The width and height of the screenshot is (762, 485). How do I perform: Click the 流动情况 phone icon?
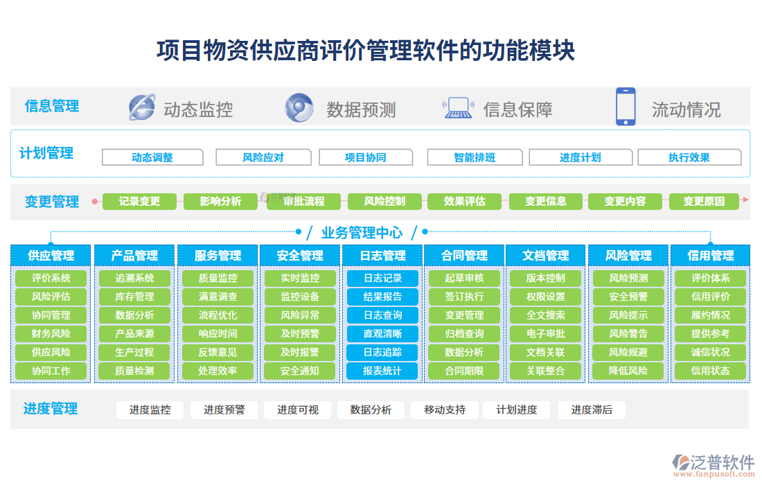point(626,107)
